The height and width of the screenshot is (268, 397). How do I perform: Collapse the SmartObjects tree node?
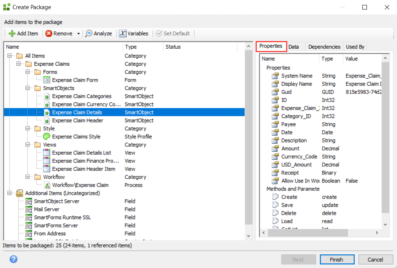click(27, 88)
